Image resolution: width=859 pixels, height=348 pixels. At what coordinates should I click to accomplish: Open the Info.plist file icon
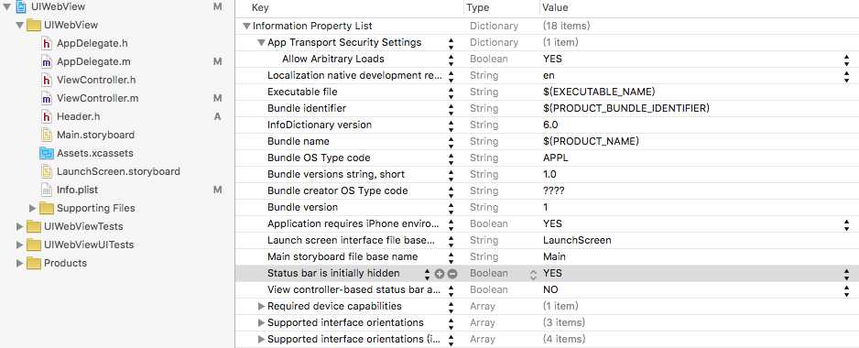[47, 190]
